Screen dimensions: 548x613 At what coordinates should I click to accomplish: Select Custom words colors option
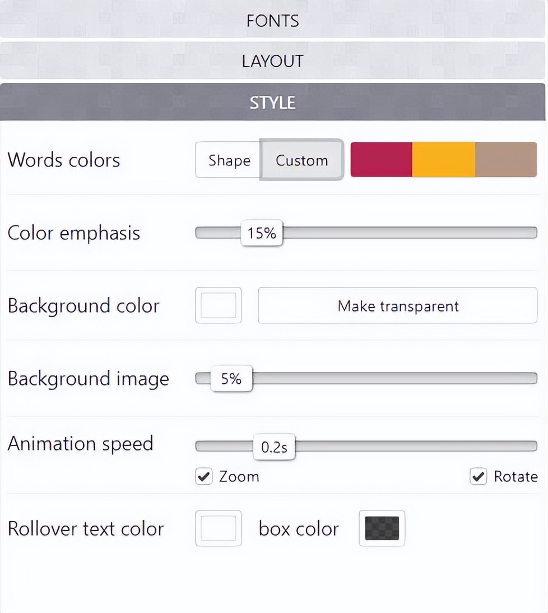pos(302,160)
